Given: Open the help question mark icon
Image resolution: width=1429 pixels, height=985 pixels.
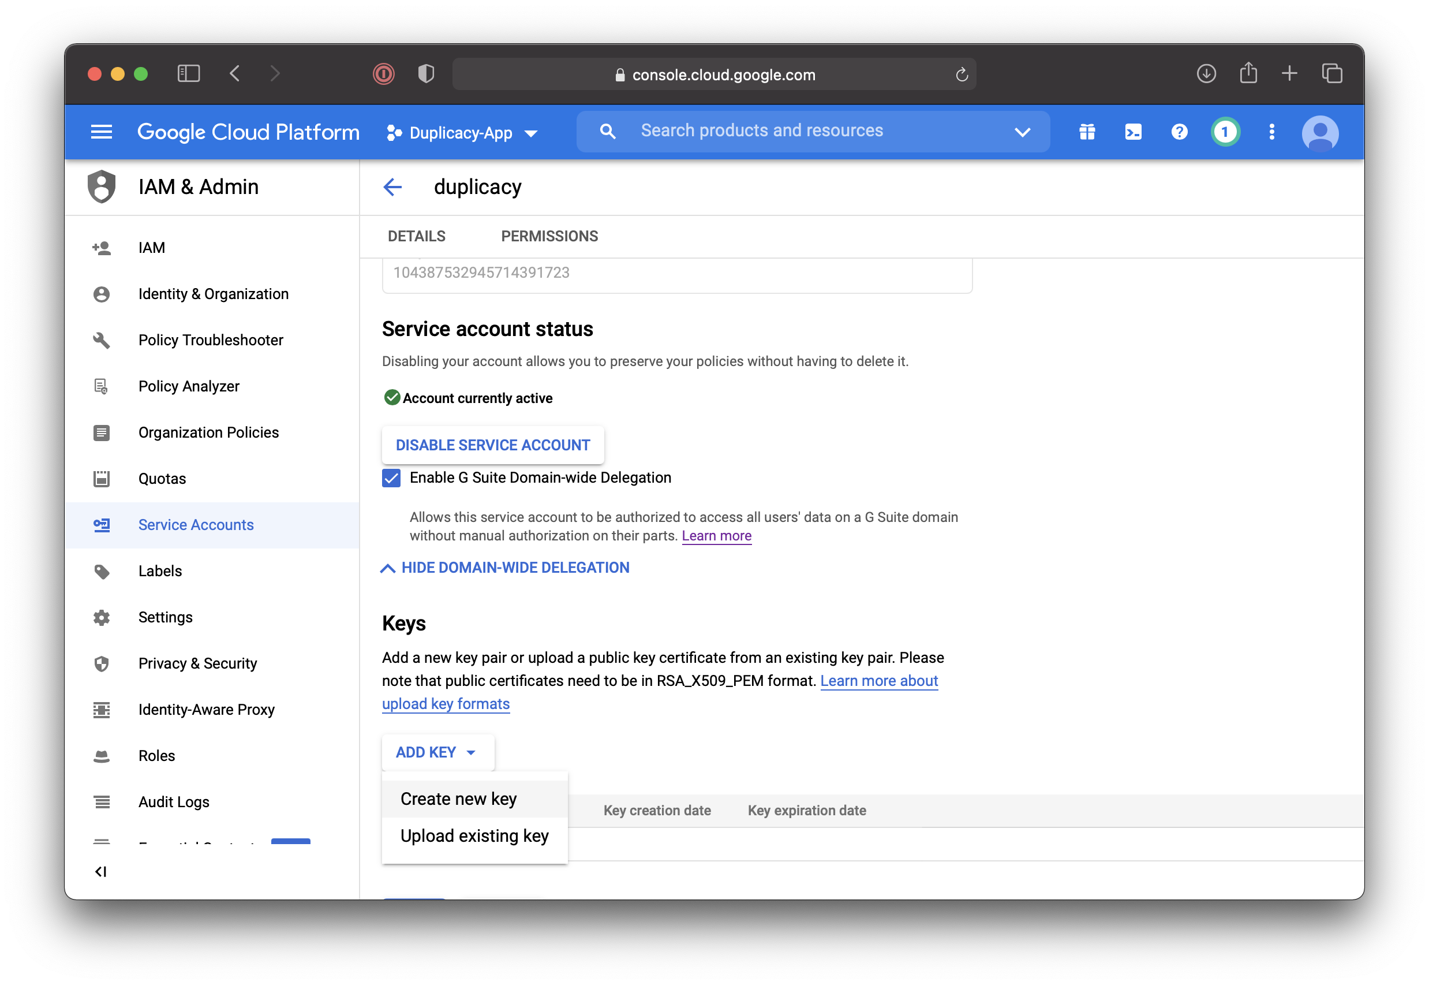Looking at the screenshot, I should click(x=1179, y=132).
